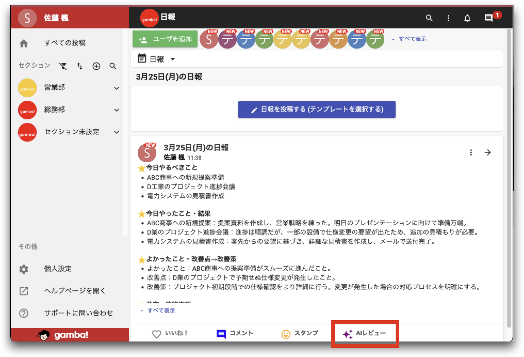Clear the section filter icon
This screenshot has height=357, width=524.
tap(63, 66)
